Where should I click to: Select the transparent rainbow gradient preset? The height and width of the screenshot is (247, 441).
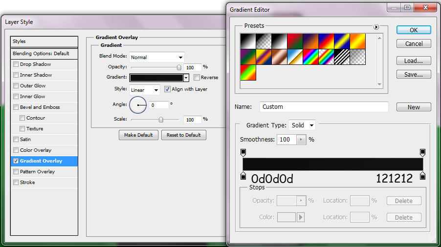click(x=327, y=57)
